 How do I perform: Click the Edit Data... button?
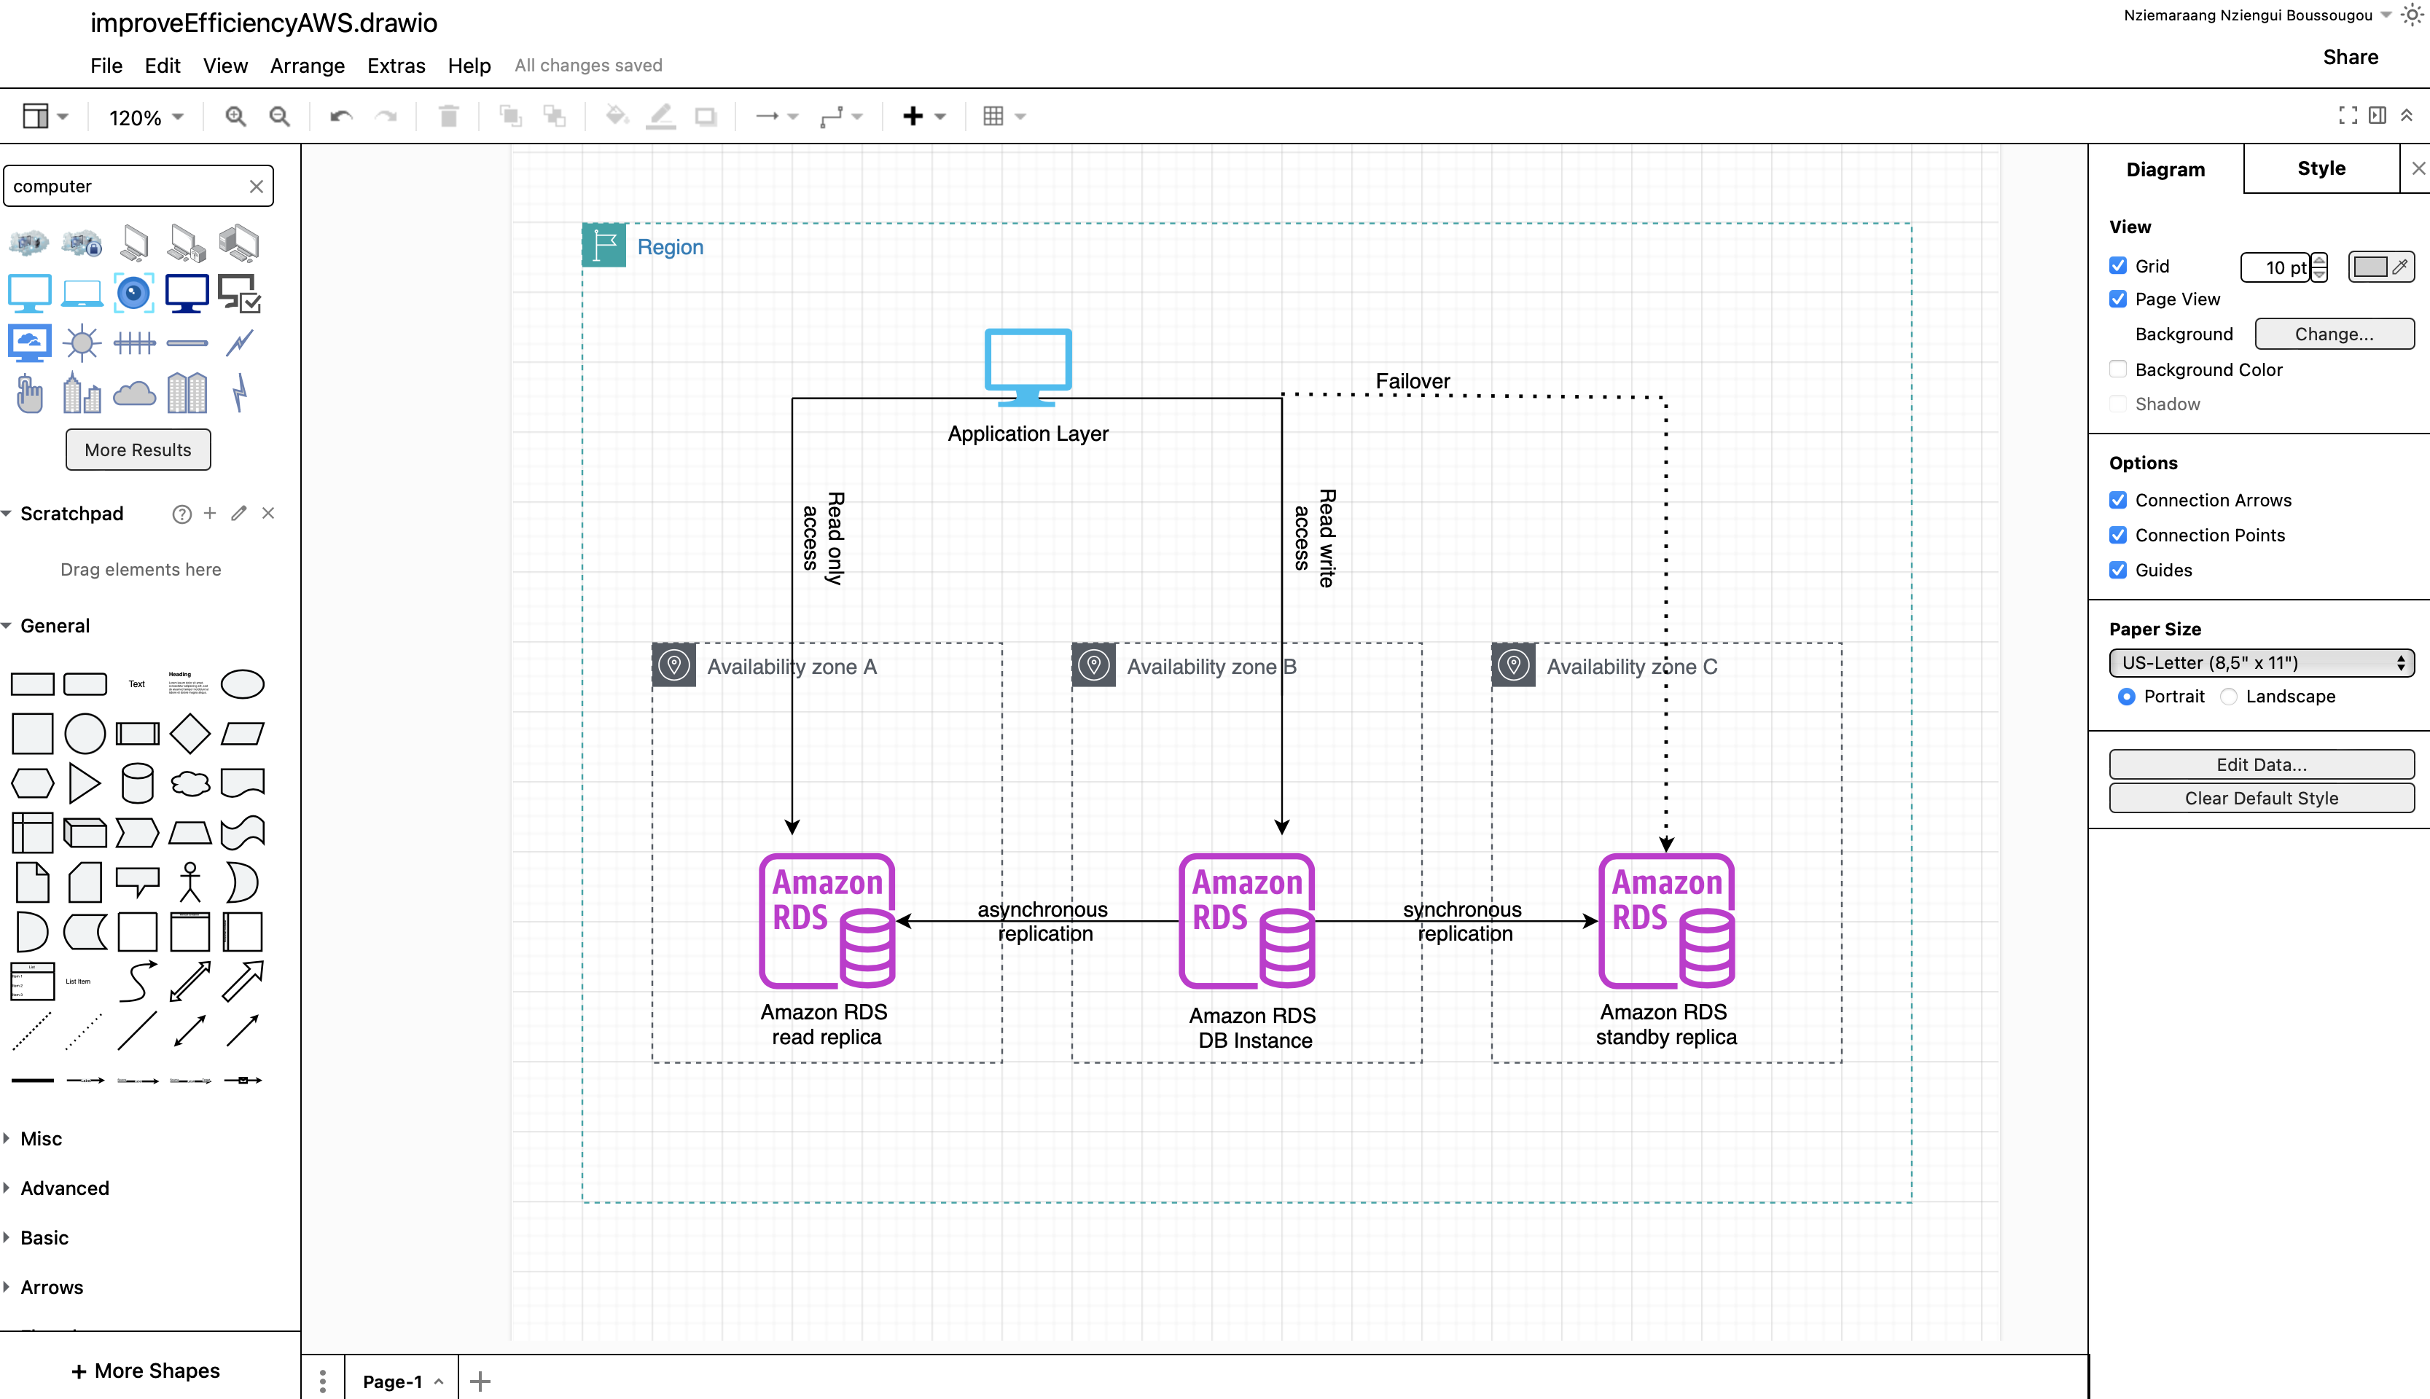coord(2261,765)
